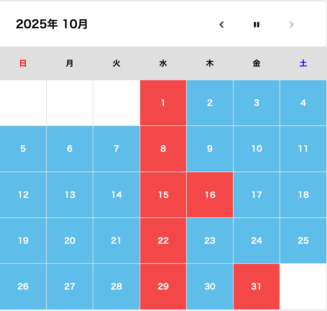Pick October 25 on the calendar
The width and height of the screenshot is (327, 311).
click(303, 241)
